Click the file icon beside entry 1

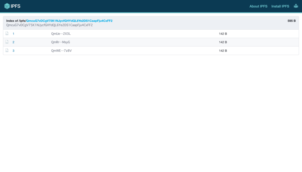7,34
